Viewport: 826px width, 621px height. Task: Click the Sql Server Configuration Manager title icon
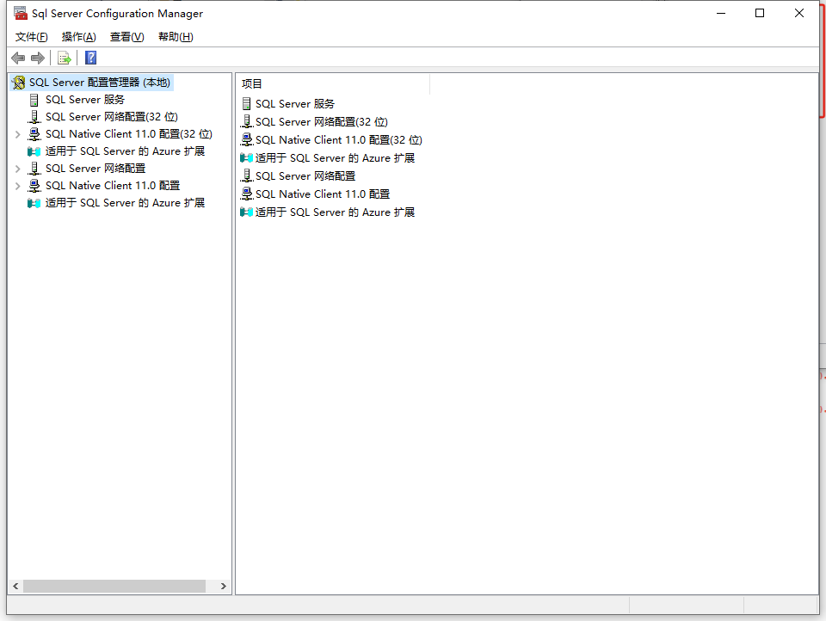[20, 13]
